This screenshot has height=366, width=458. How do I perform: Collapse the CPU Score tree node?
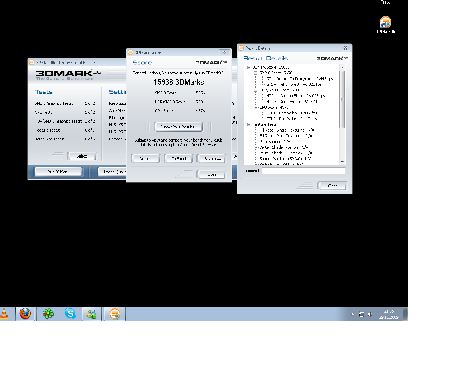[x=255, y=107]
